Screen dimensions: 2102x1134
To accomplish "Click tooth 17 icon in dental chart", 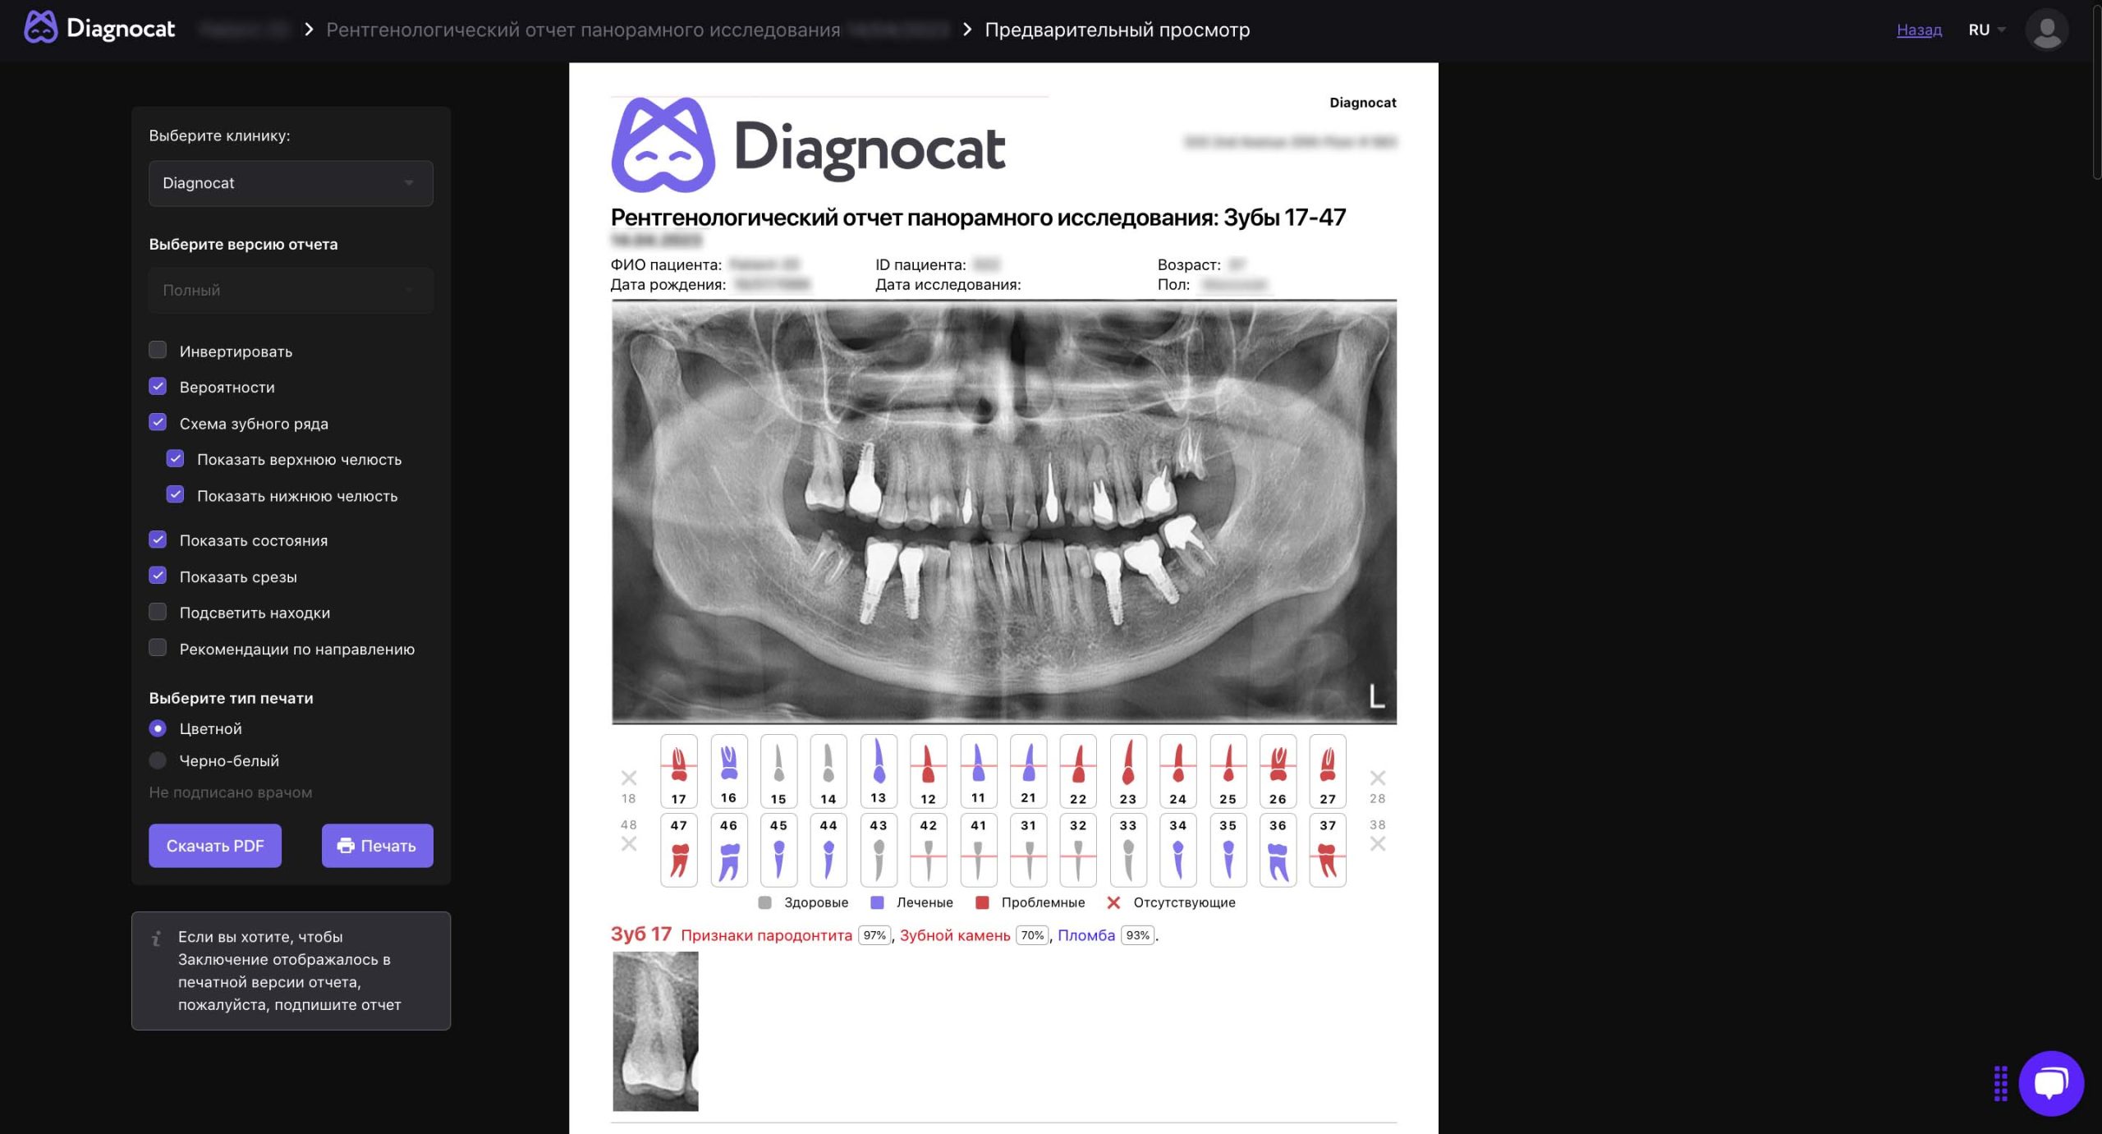I will point(678,770).
